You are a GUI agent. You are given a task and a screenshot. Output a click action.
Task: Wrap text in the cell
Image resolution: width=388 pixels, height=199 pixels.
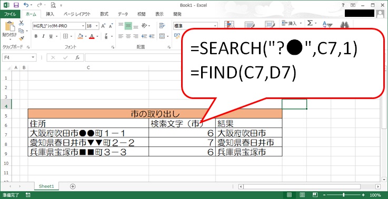162,25
